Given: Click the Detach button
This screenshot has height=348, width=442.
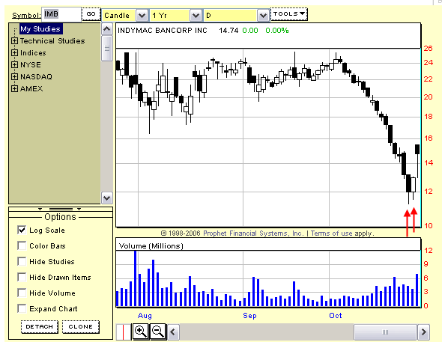Looking at the screenshot, I should click(x=40, y=326).
